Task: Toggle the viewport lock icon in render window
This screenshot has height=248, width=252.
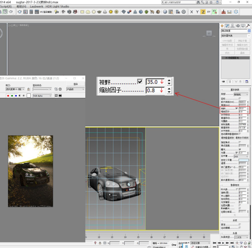Action: point(29,89)
